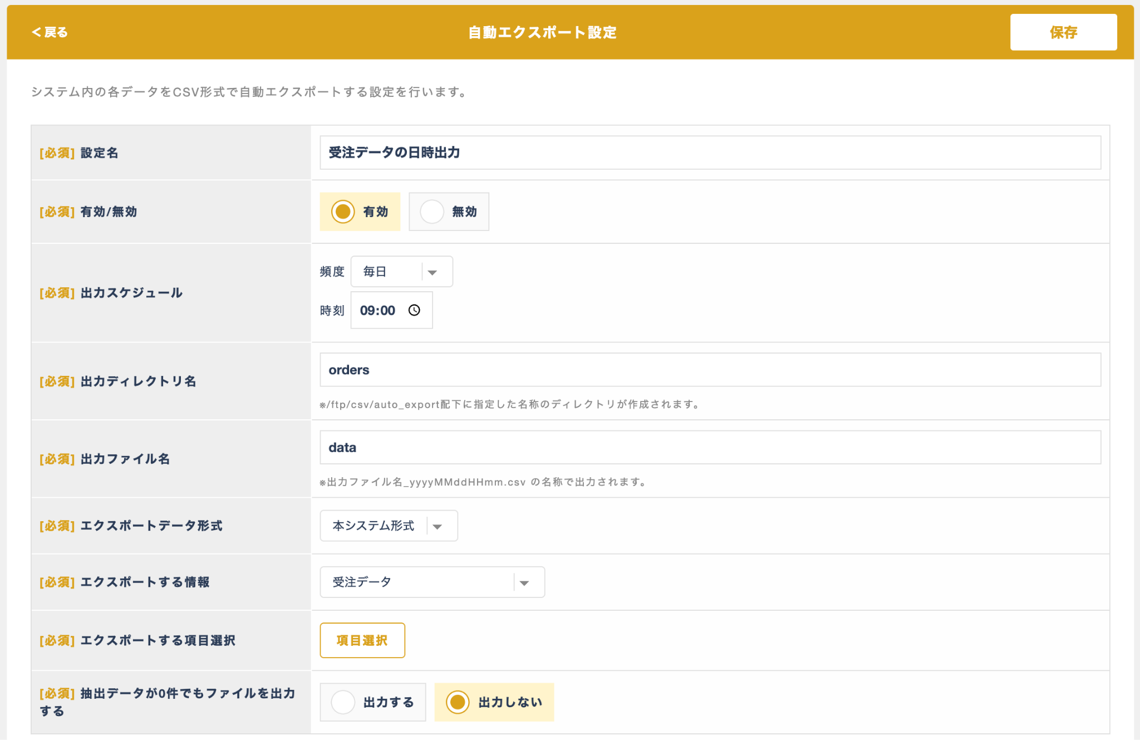Save settings with the 保存 button

1063,32
